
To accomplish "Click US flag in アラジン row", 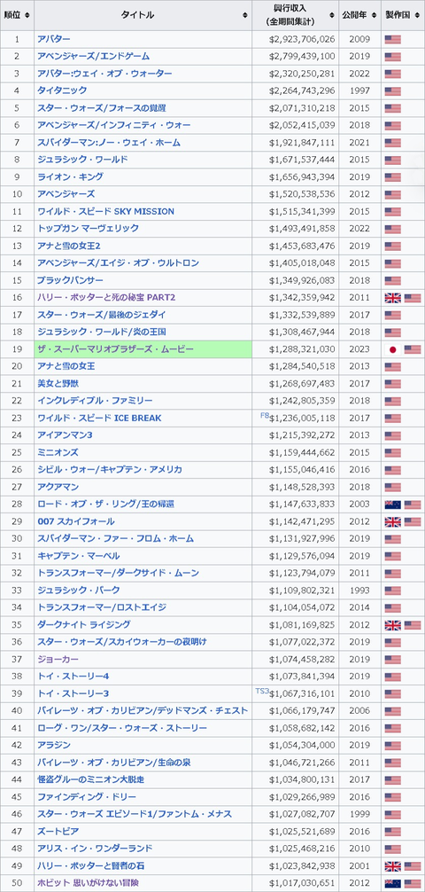I will point(392,745).
